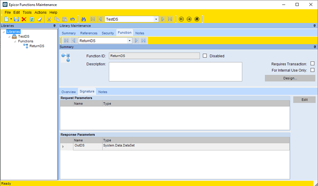Go to last function record
This screenshot has height=186, width=318.
143,41
